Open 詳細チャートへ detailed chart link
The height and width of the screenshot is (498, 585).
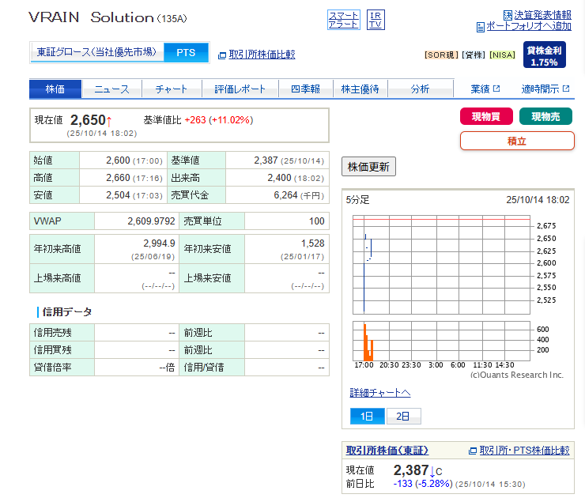(x=380, y=393)
